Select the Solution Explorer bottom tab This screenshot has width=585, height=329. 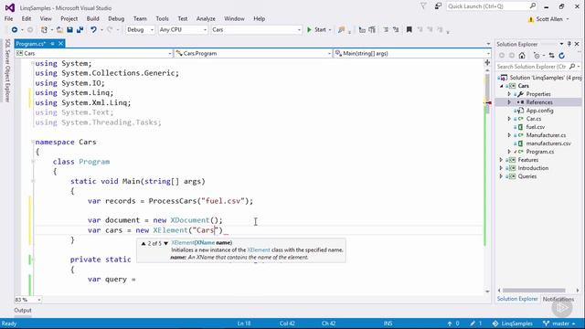(x=517, y=299)
